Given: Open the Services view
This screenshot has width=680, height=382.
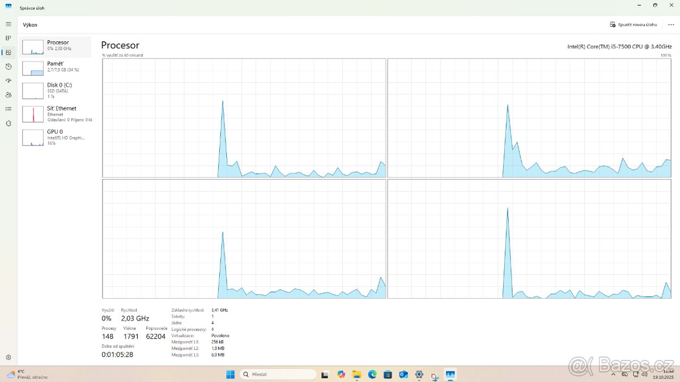Looking at the screenshot, I should [x=8, y=123].
